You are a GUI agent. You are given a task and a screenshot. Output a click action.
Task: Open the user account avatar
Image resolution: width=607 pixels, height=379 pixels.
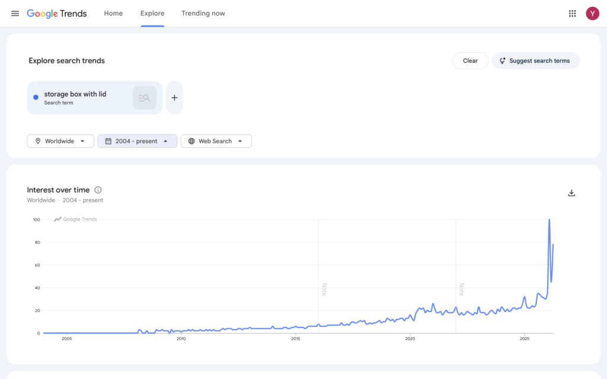point(592,14)
